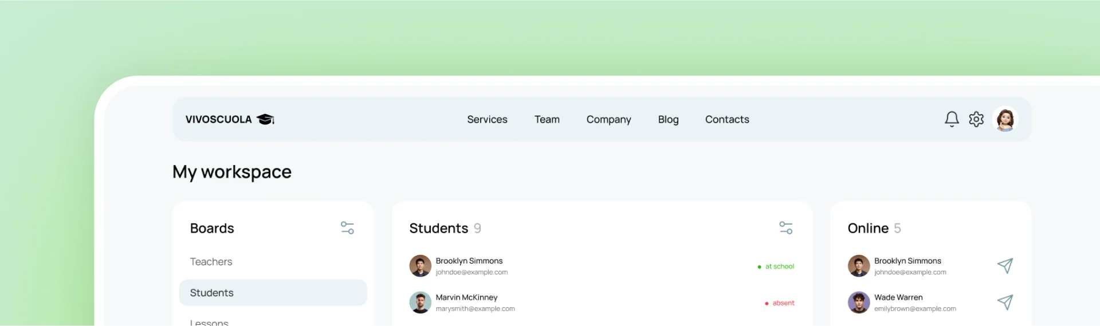Click the notification bell icon
Screen dimensions: 1100x326
(x=952, y=119)
